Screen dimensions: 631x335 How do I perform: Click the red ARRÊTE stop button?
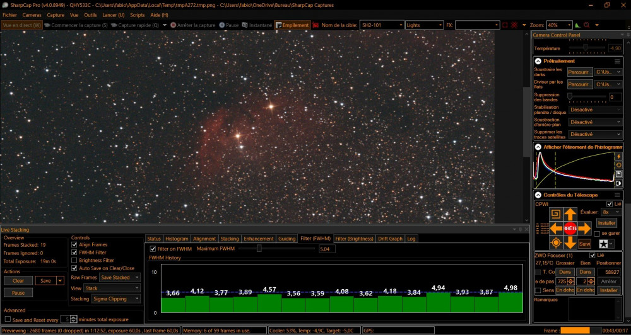570,228
